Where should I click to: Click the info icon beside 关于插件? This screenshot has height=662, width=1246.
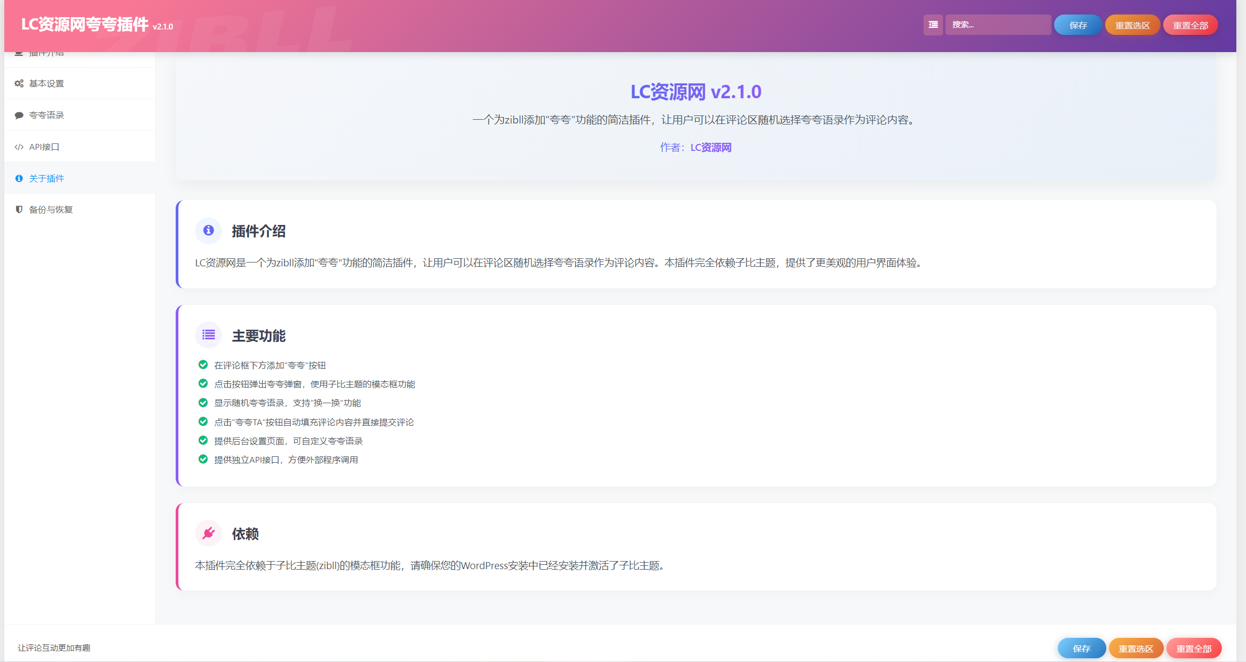[x=19, y=178]
